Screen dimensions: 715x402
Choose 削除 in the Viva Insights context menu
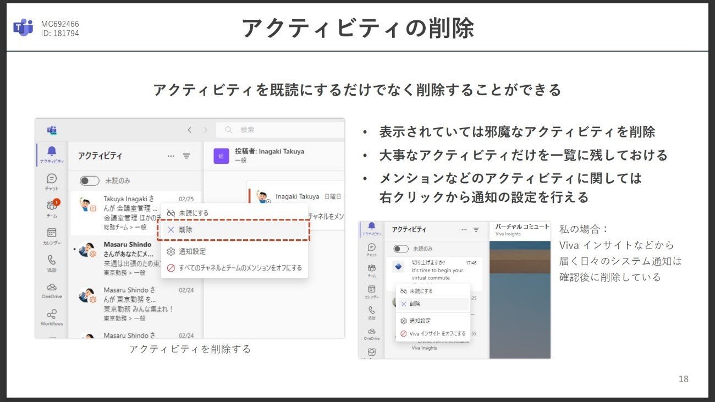(433, 304)
